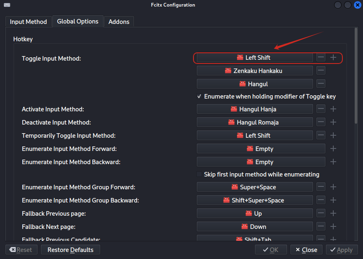Change the Shift+Super+Space key binding
Viewport: 363px width, 259px height.
pyautogui.click(x=255, y=200)
